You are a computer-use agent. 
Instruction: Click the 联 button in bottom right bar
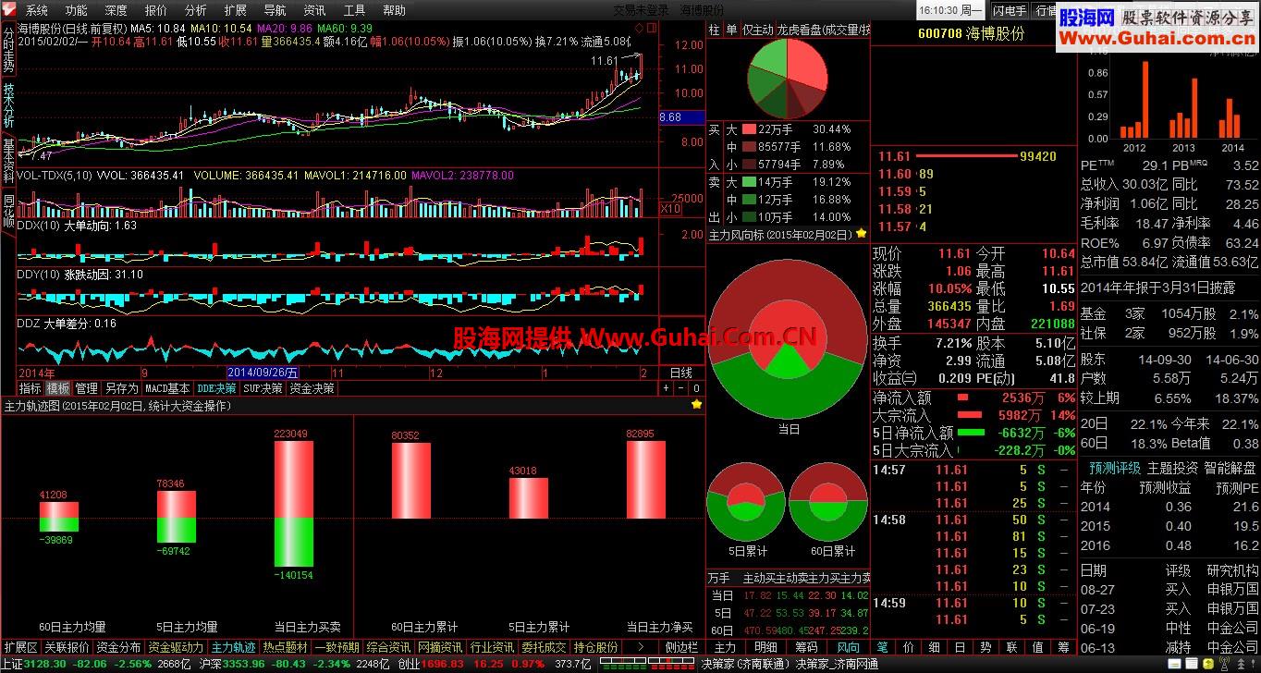pyautogui.click(x=1011, y=647)
